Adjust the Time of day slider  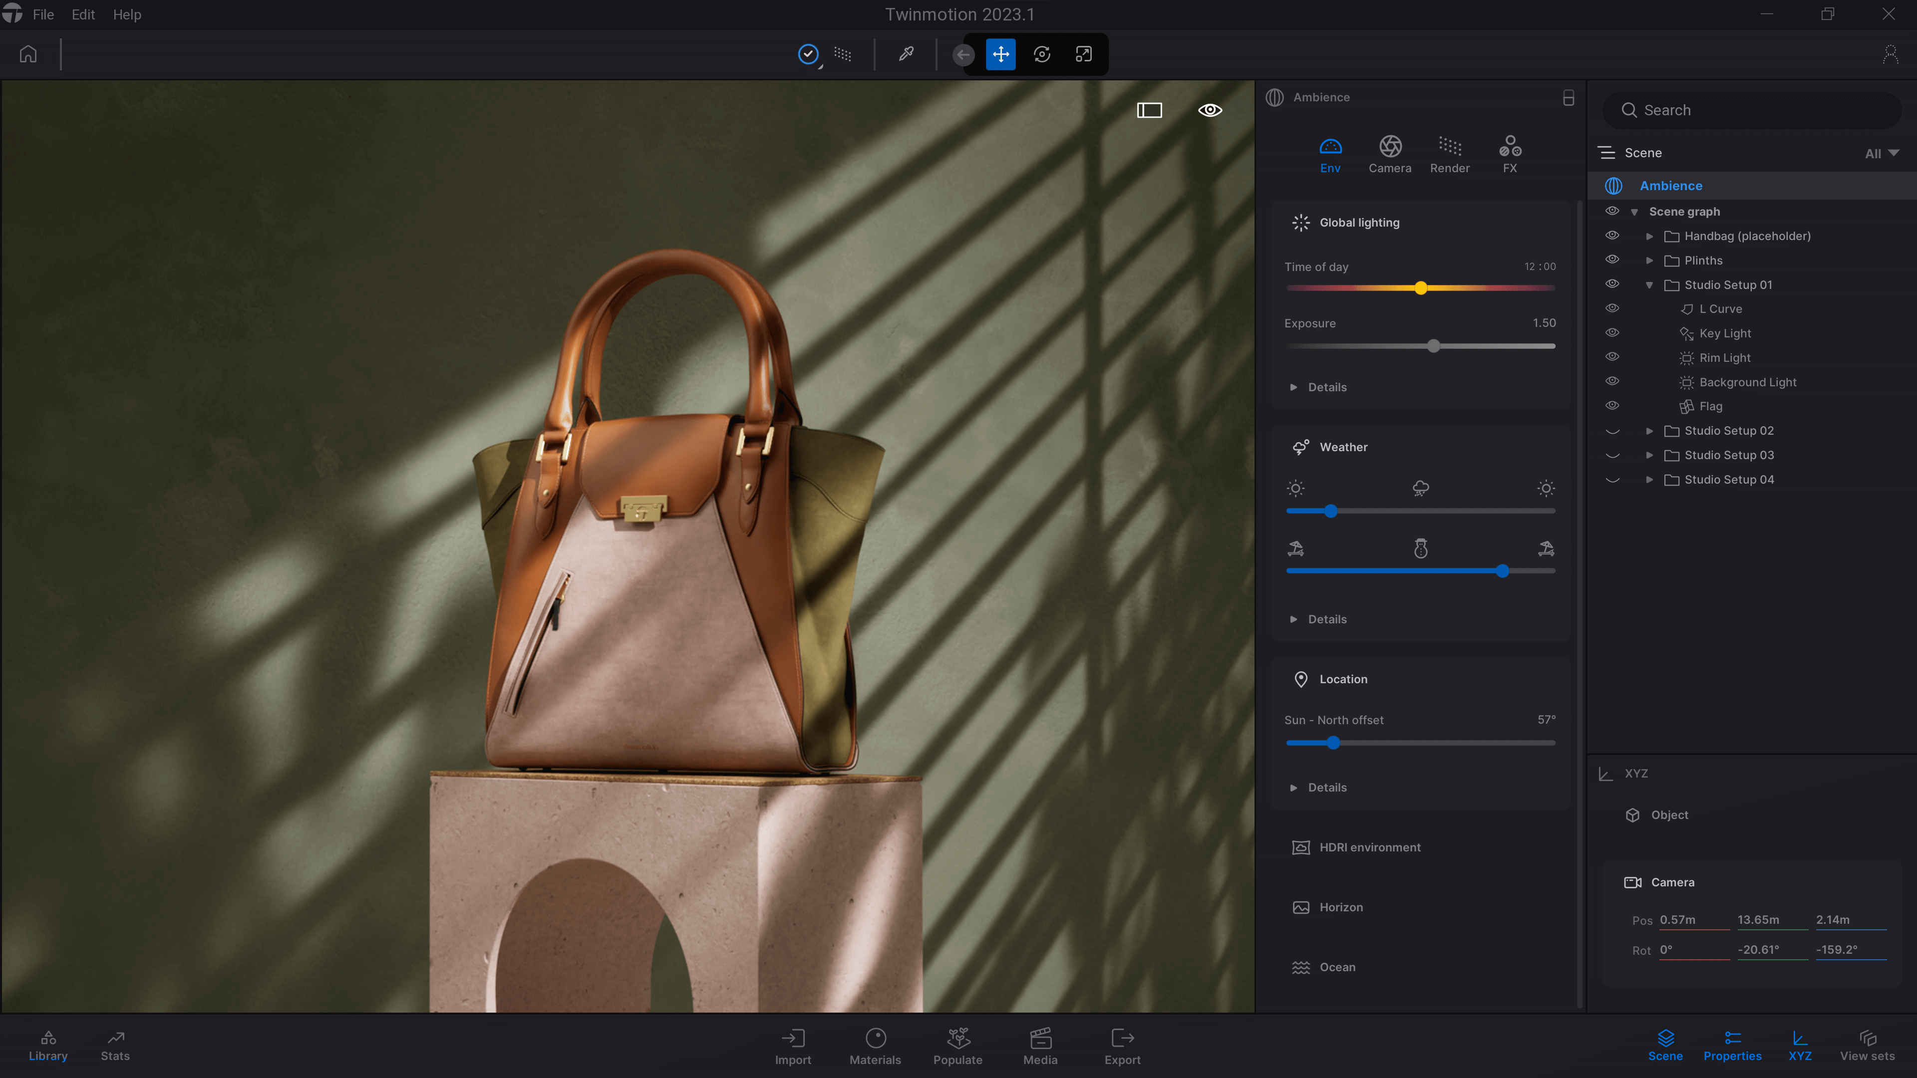(x=1421, y=288)
